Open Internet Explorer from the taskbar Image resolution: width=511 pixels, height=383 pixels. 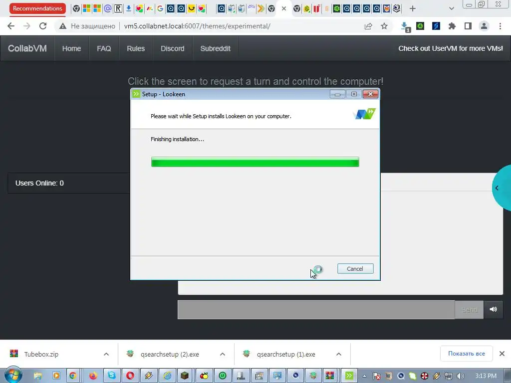pyautogui.click(x=167, y=376)
